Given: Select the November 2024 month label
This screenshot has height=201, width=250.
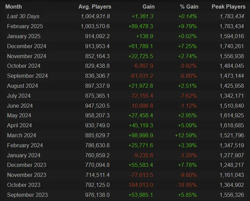Looking at the screenshot, I should 27,56.
